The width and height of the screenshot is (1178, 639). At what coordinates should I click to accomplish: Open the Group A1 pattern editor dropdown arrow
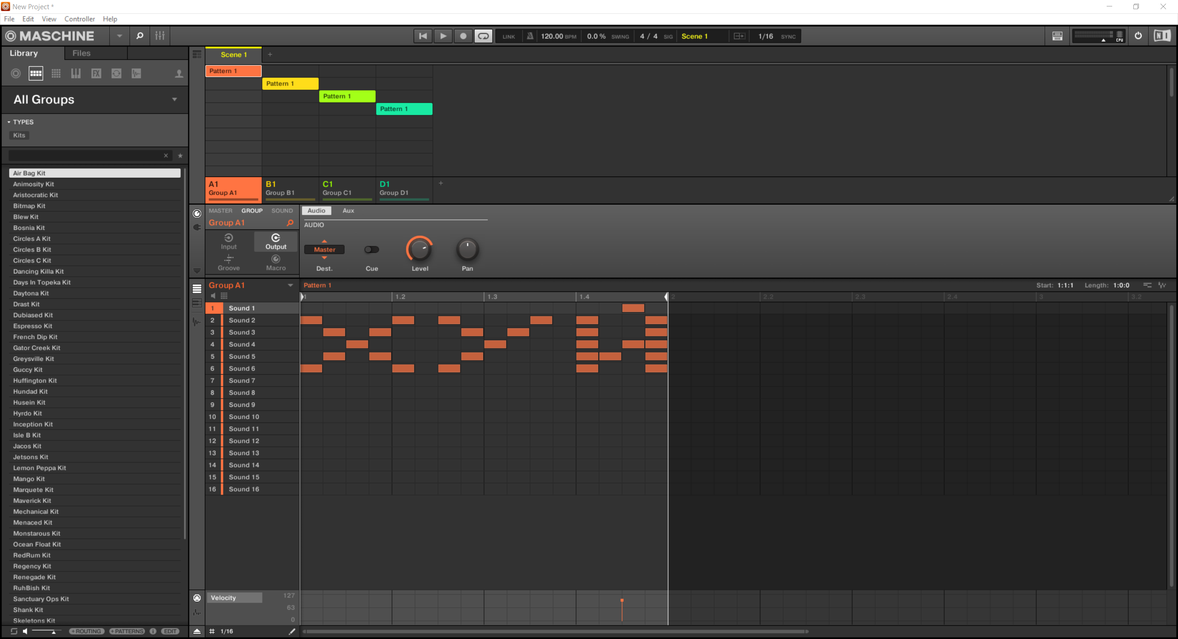coord(290,285)
